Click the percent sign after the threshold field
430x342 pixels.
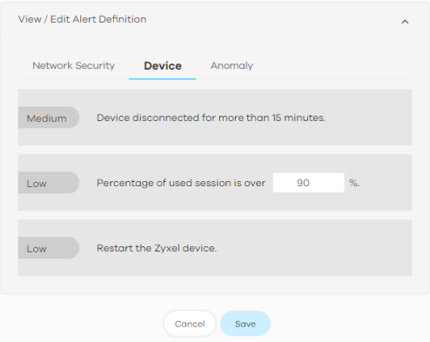354,183
